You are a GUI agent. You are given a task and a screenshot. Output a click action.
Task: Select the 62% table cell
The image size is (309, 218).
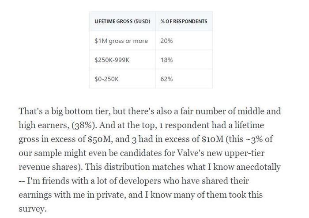tap(184, 79)
